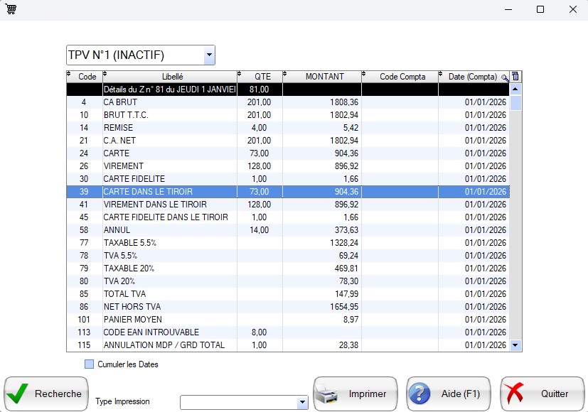Click the Quitter button with red X
The height and width of the screenshot is (412, 588).
coord(542,394)
